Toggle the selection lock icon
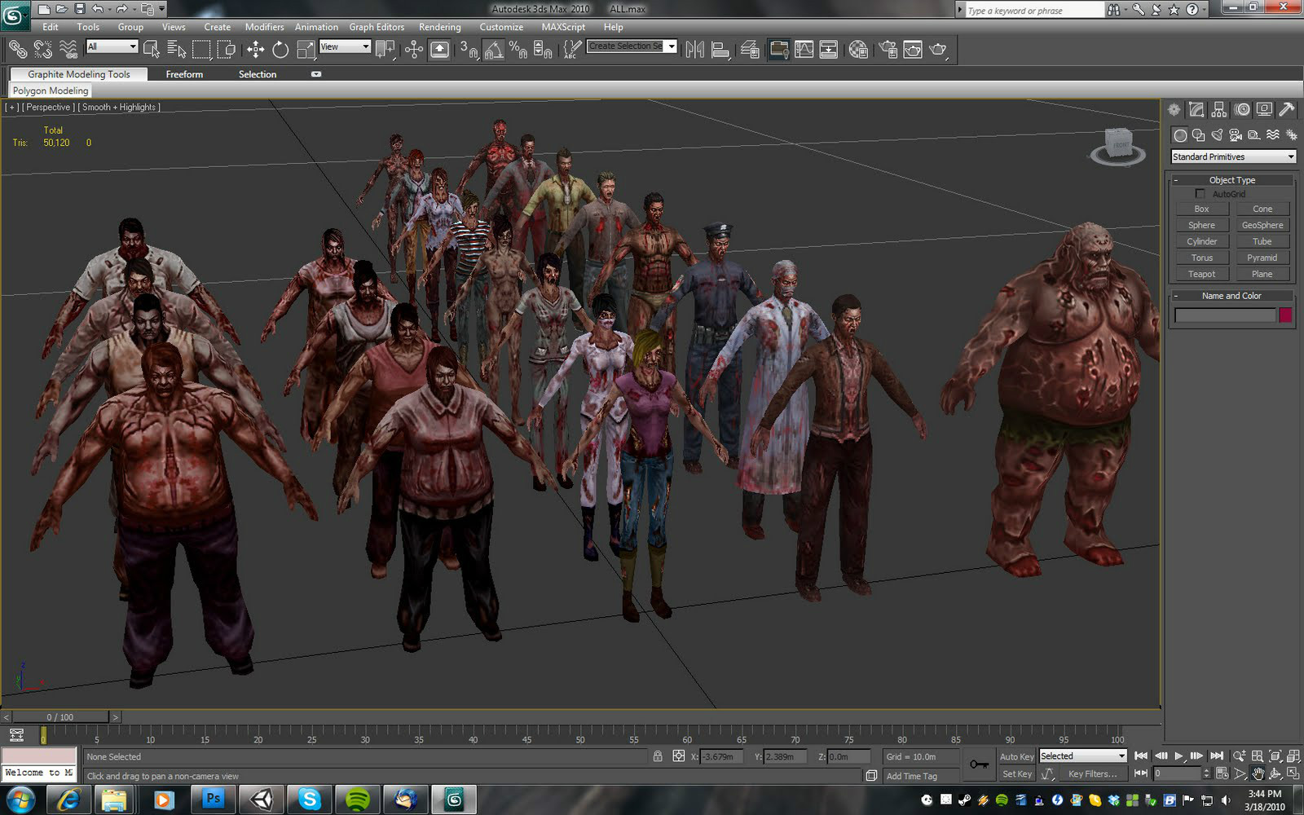This screenshot has height=815, width=1304. click(658, 756)
